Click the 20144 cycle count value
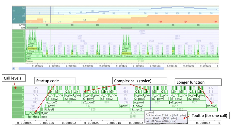The height and width of the screenshot is (131, 233). (x=142, y=34)
